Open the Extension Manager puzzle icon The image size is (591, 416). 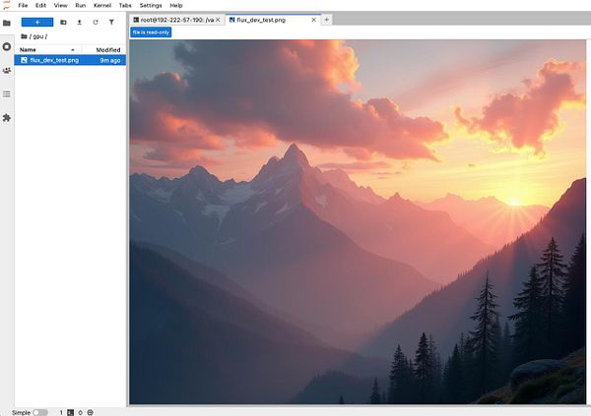click(x=7, y=118)
